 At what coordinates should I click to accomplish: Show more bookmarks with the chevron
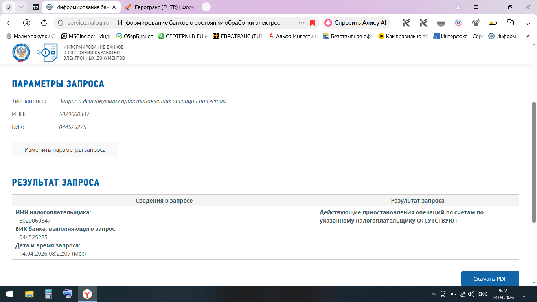[528, 36]
